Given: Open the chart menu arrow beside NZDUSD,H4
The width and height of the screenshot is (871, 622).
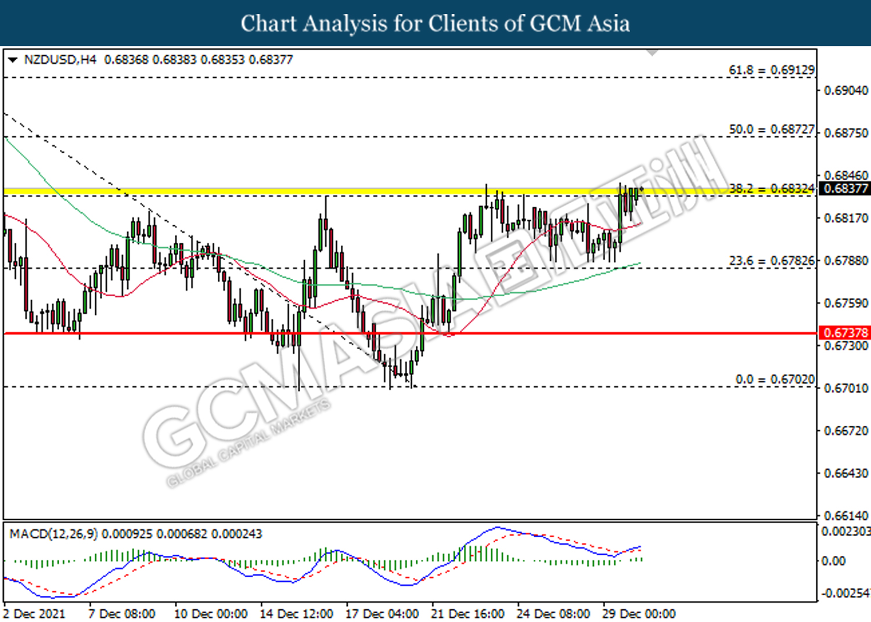Looking at the screenshot, I should pyautogui.click(x=13, y=60).
